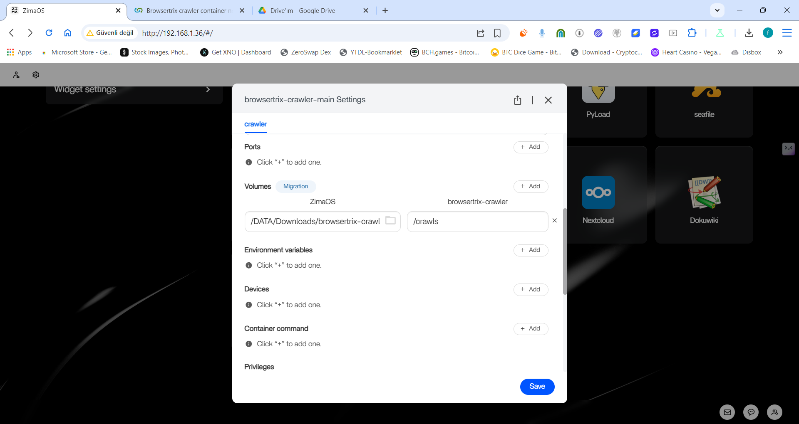The image size is (799, 424).
Task: Open the chat feedback icon at bottom right
Action: pos(751,412)
